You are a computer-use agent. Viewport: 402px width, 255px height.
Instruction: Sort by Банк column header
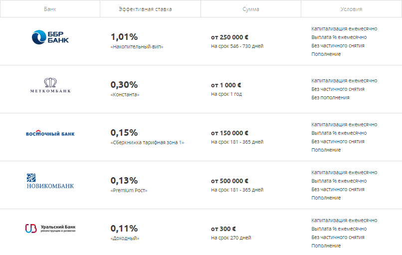point(50,9)
